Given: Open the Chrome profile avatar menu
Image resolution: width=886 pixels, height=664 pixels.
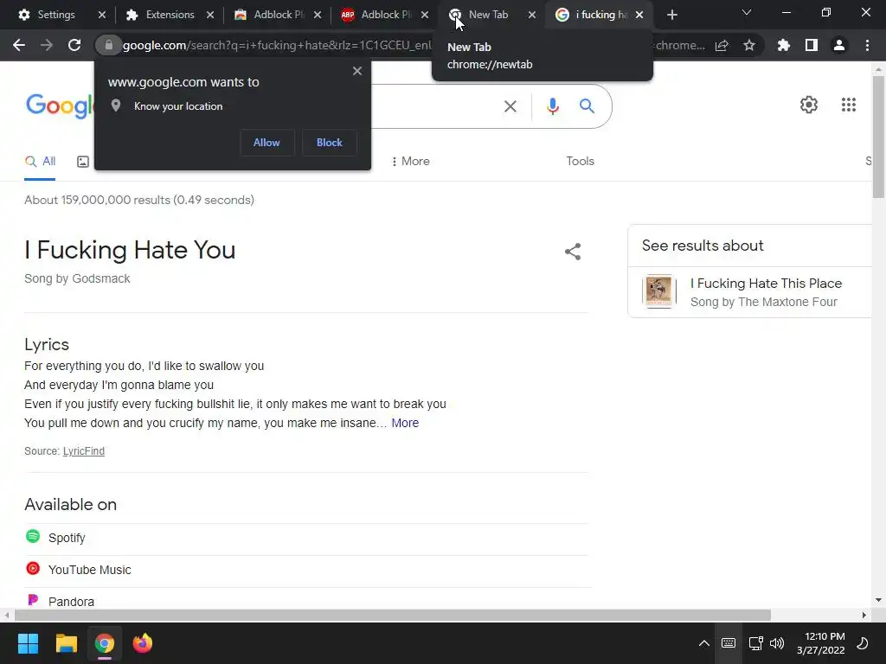Looking at the screenshot, I should tap(839, 45).
